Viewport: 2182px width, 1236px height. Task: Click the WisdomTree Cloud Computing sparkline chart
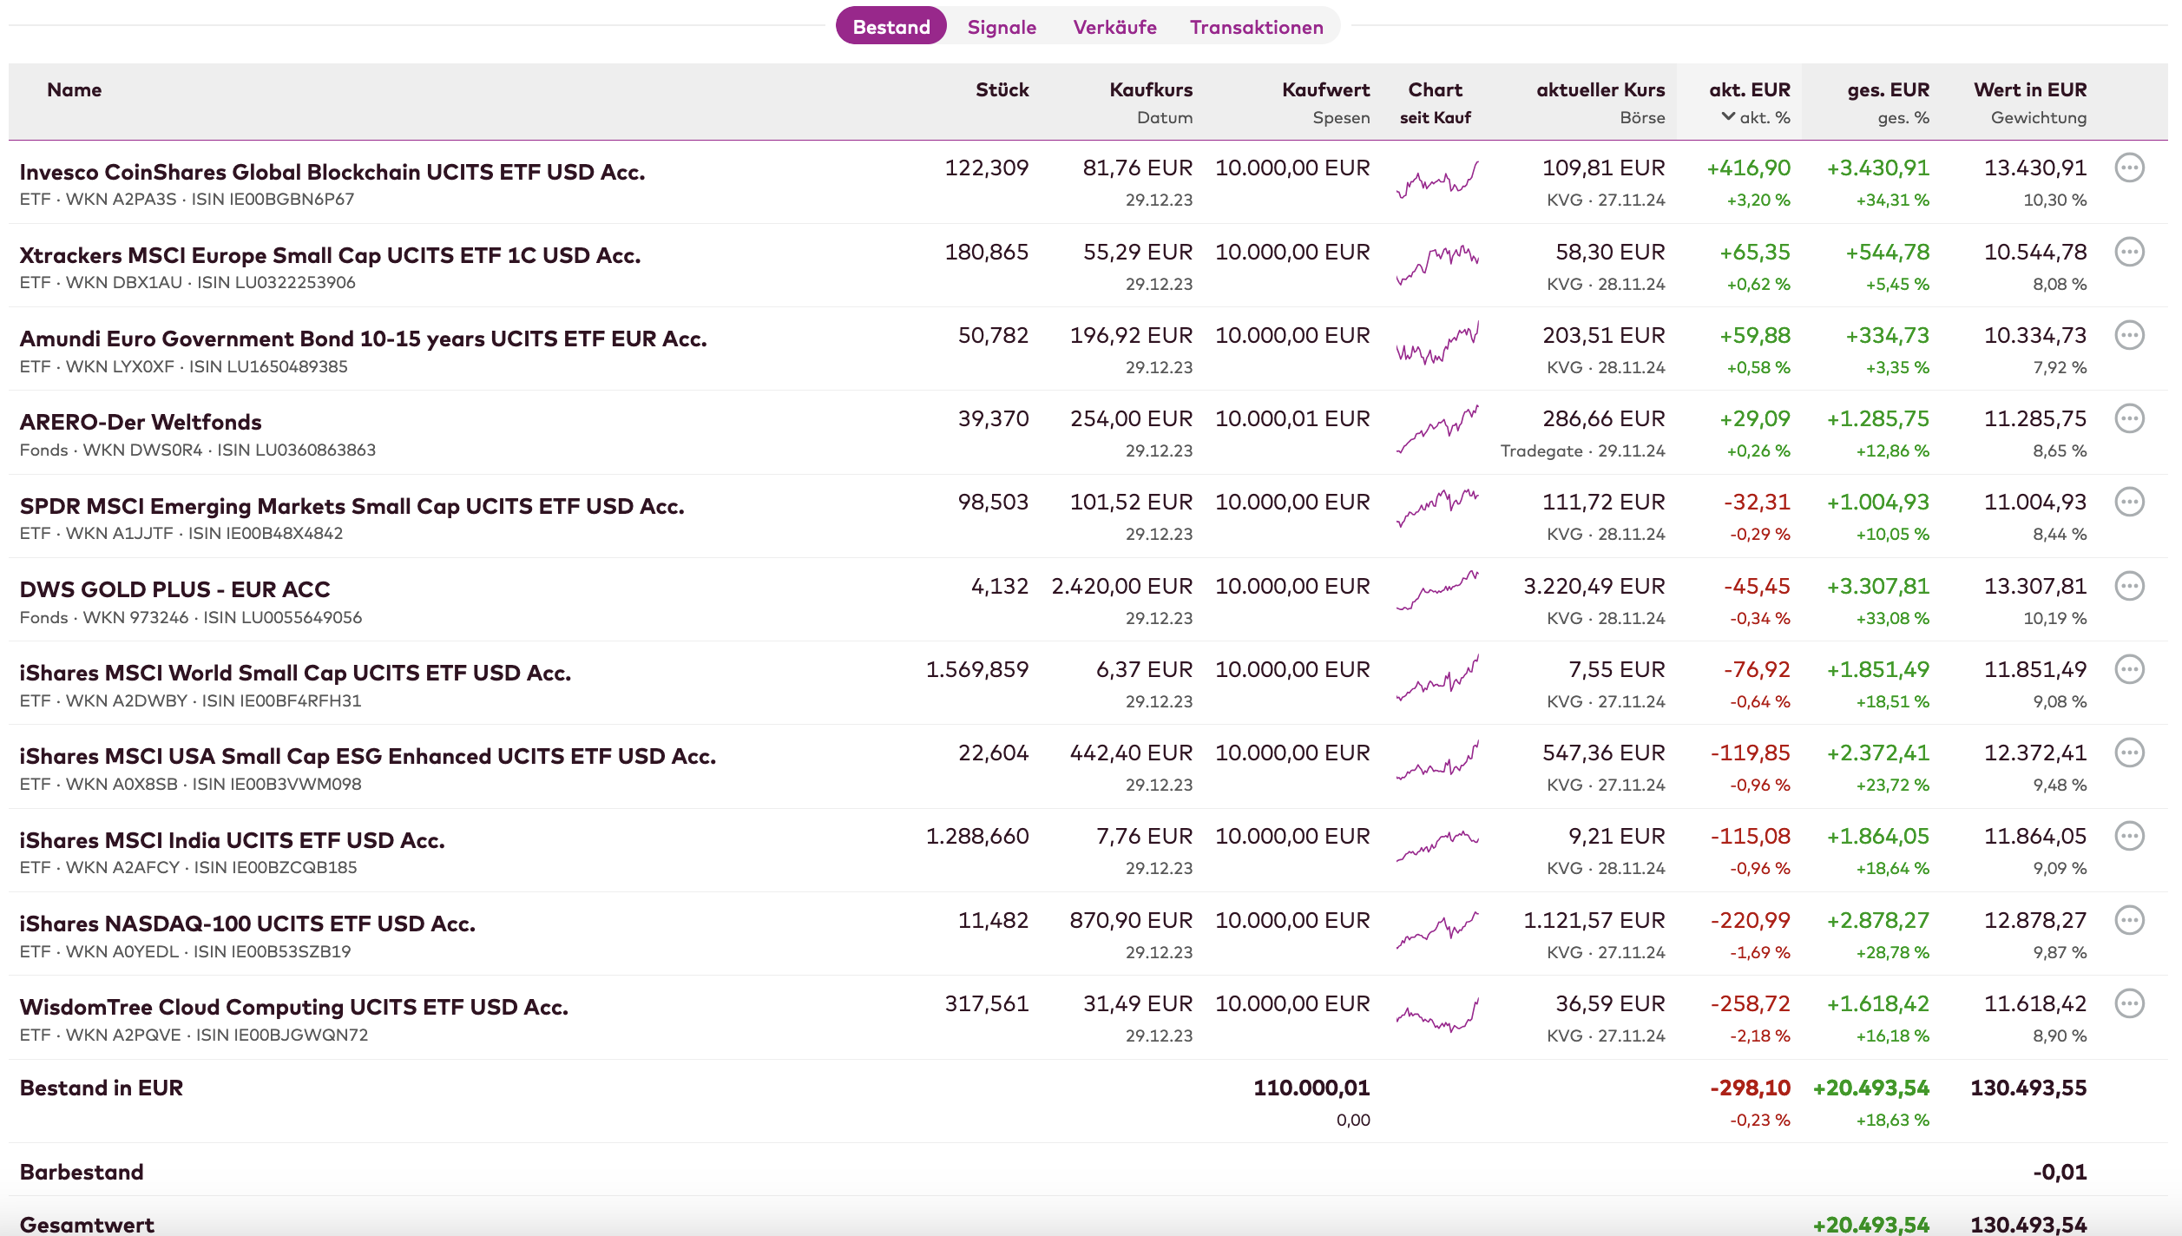click(1437, 1014)
